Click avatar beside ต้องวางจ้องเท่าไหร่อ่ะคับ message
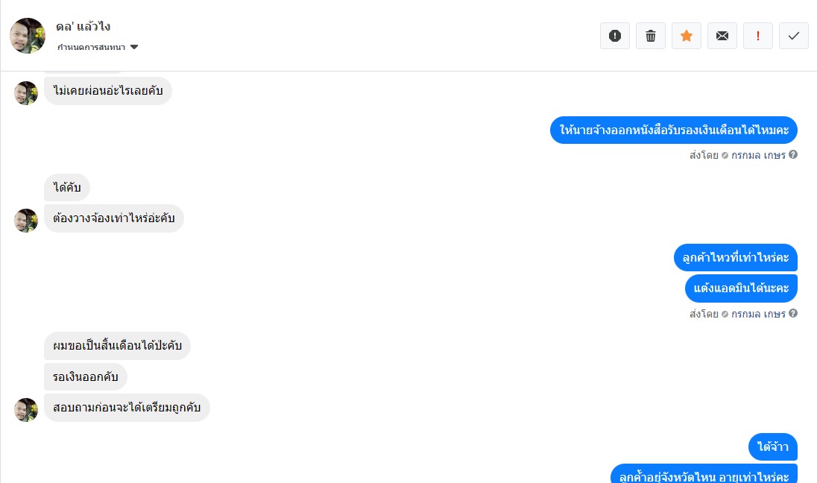Image resolution: width=817 pixels, height=483 pixels. (26, 221)
